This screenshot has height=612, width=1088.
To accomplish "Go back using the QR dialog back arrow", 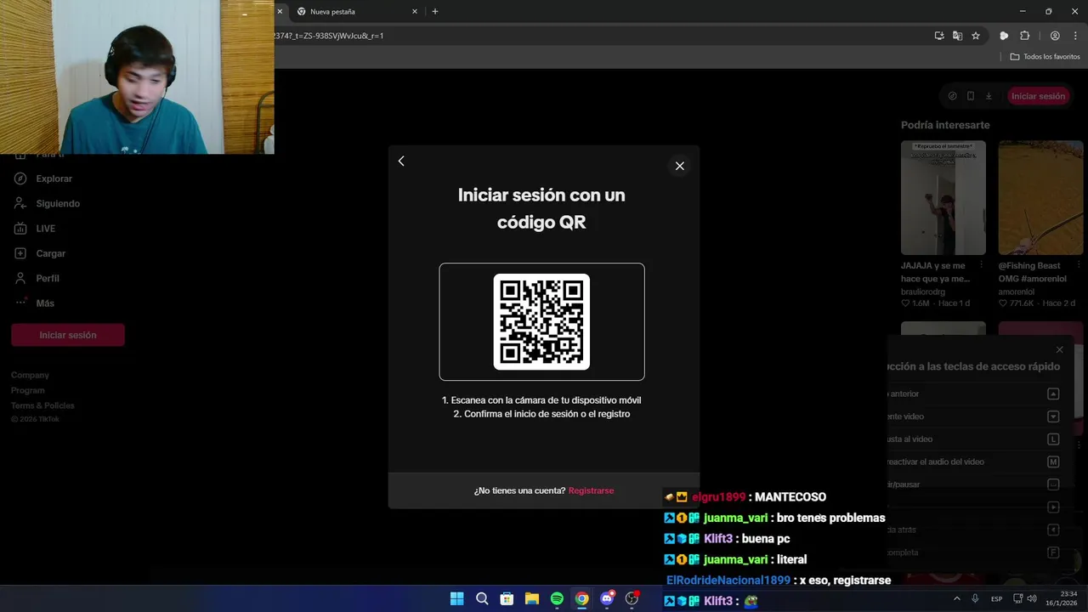I will 401,161.
